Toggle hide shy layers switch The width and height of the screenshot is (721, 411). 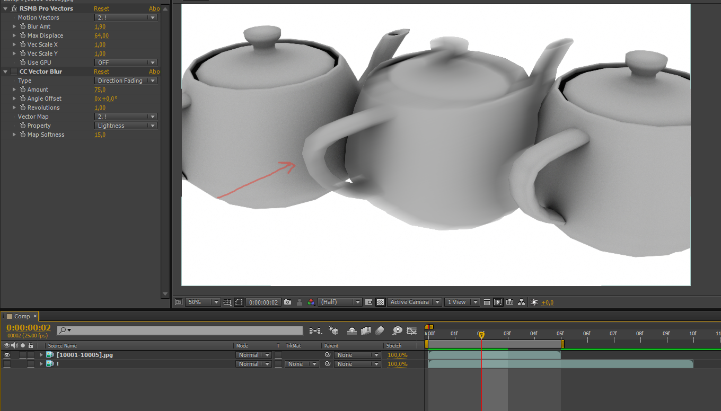(352, 330)
